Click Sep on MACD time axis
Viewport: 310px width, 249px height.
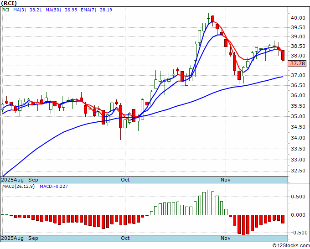coord(33,238)
